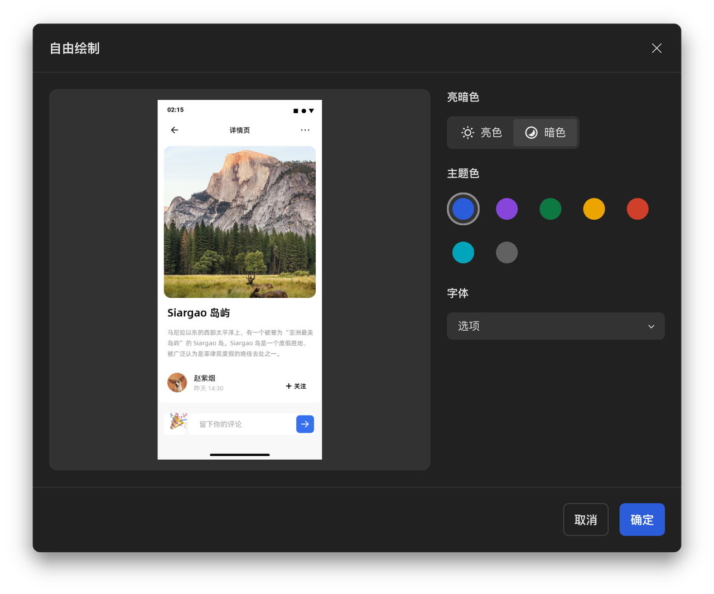This screenshot has width=714, height=594.
Task: Select the purple theme color
Action: coord(506,209)
